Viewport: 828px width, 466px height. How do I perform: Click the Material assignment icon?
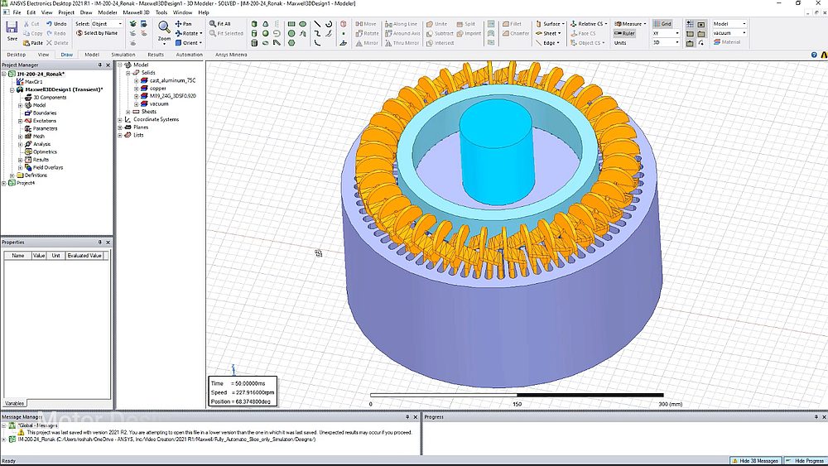pos(717,42)
